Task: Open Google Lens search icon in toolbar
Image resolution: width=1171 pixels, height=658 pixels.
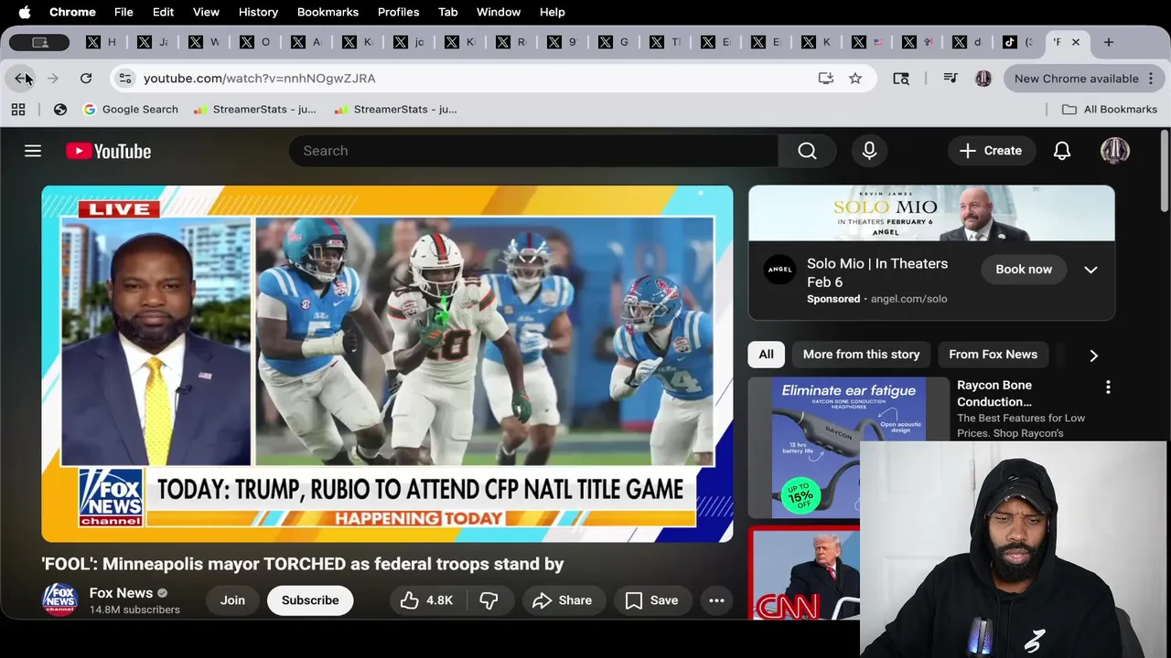Action: 901,79
